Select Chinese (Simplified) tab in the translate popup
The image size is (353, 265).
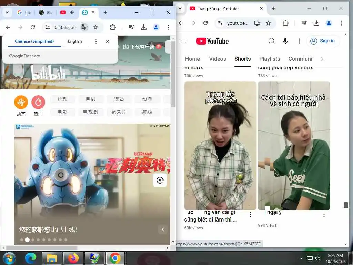tap(34, 41)
